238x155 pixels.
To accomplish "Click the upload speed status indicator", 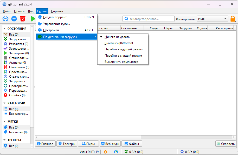I will click(190, 152).
